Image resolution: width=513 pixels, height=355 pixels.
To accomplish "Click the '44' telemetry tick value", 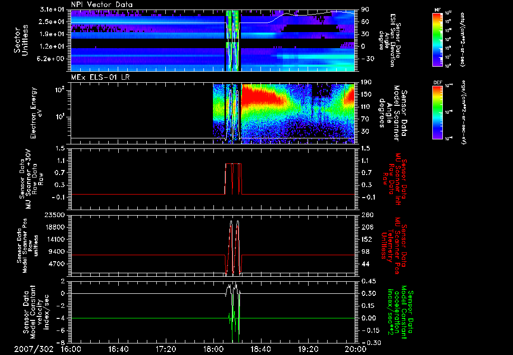I will [365, 264].
